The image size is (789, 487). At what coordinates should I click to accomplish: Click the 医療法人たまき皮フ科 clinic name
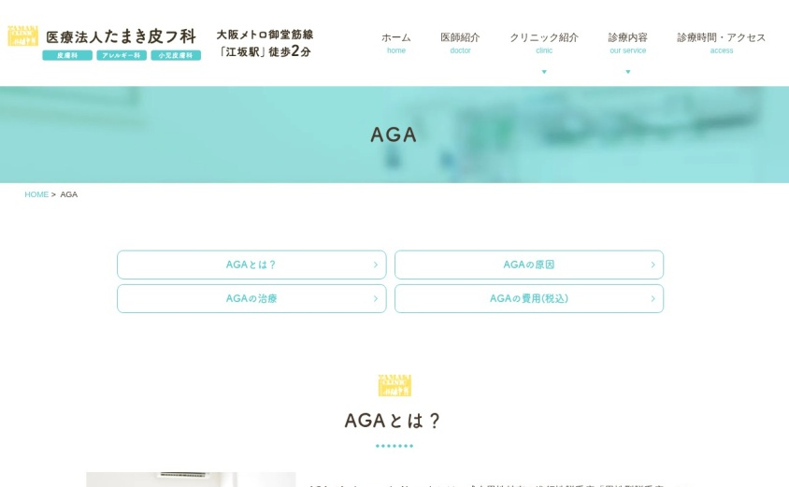pyautogui.click(x=121, y=36)
